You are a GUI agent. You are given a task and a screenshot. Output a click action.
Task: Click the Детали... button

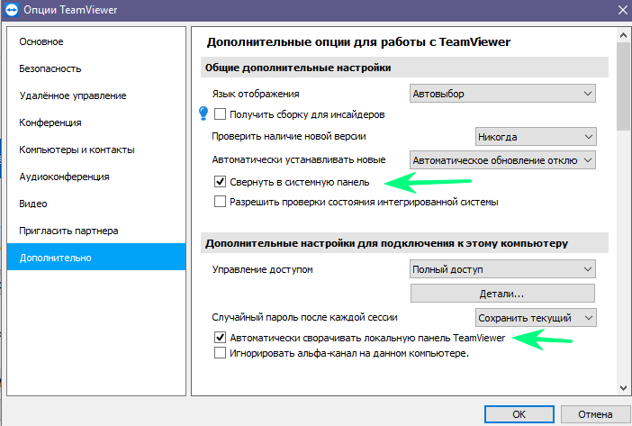(502, 294)
